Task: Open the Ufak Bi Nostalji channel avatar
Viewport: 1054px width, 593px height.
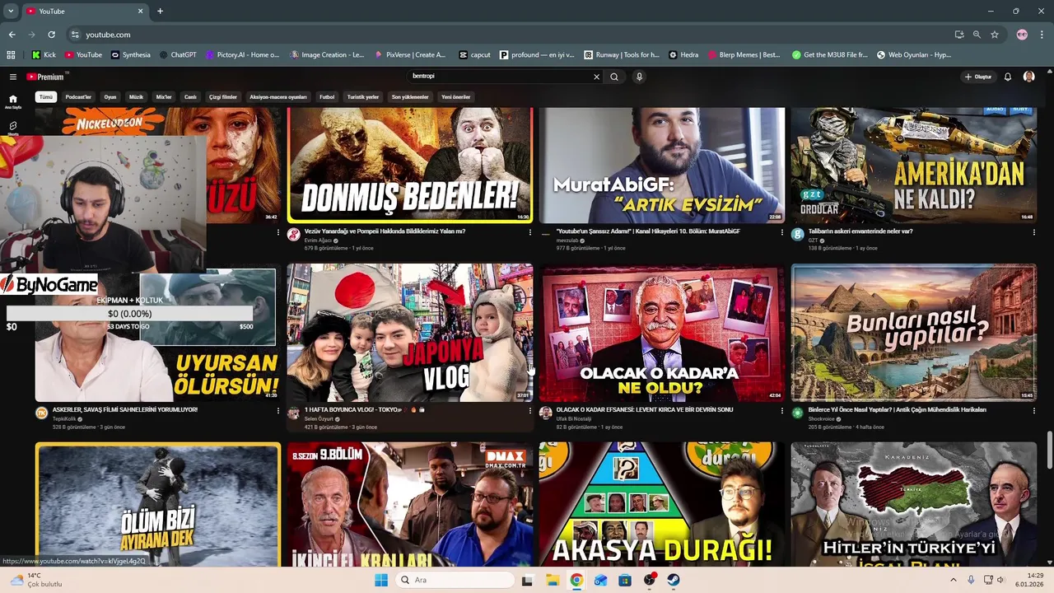Action: 545,413
